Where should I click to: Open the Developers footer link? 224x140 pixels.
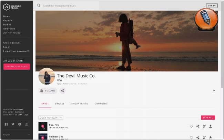pyautogui.click(x=18, y=109)
